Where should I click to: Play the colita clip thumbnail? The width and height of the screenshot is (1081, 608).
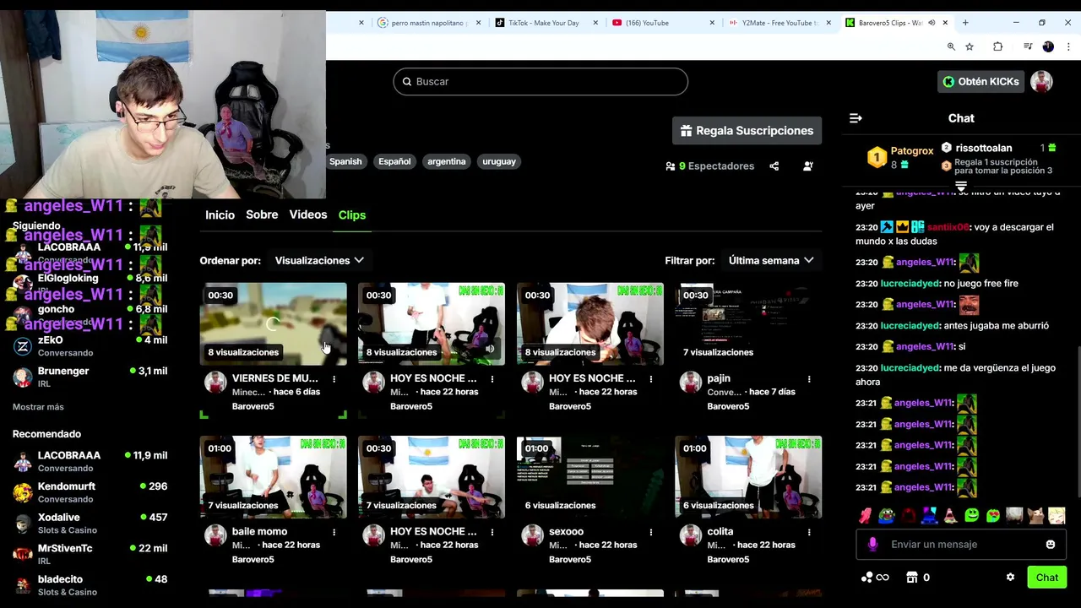tap(748, 477)
